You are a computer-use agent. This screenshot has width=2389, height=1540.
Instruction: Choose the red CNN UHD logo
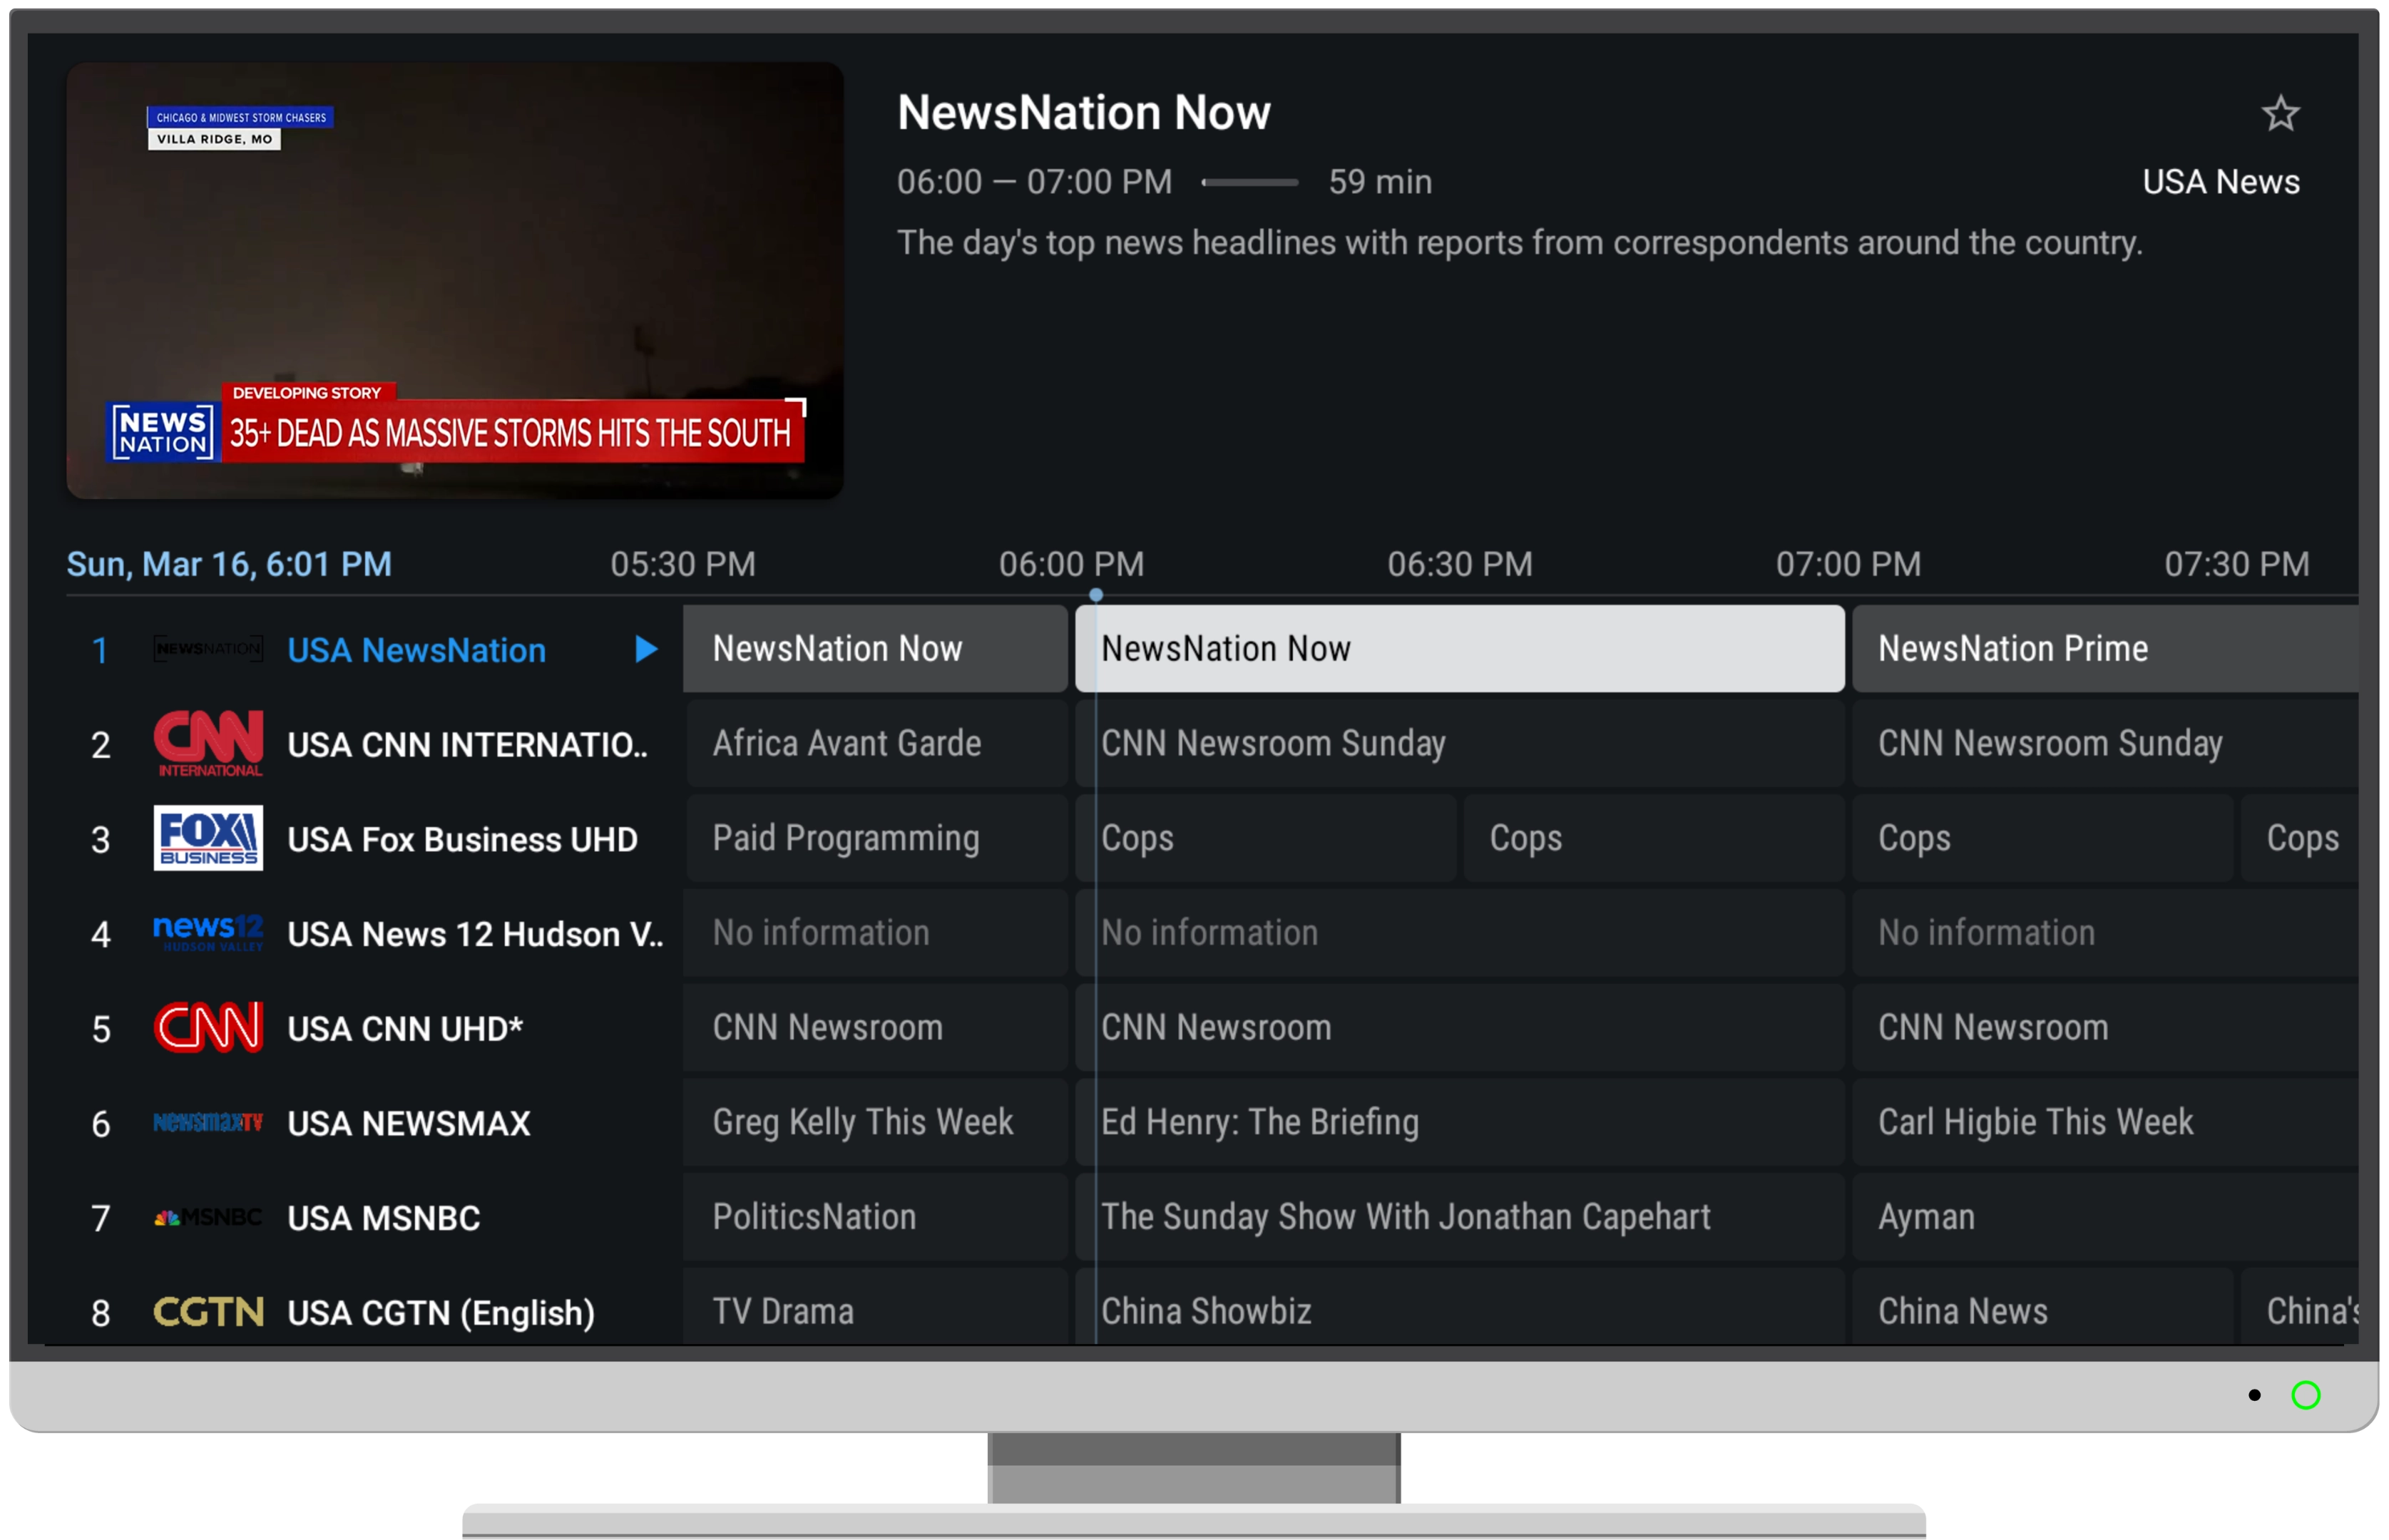[208, 1027]
